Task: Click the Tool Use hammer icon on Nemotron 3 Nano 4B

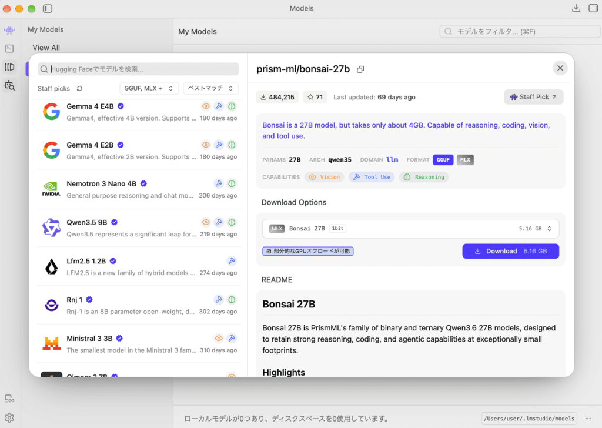Action: (x=219, y=183)
